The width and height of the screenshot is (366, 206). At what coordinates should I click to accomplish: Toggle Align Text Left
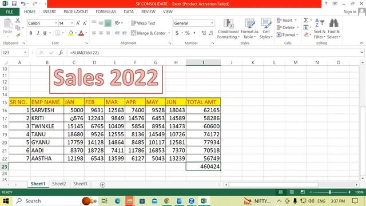coord(94,33)
